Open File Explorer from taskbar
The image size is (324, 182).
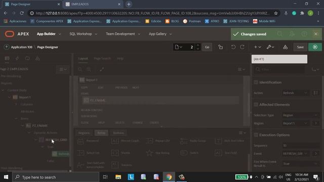pyautogui.click(x=118, y=177)
